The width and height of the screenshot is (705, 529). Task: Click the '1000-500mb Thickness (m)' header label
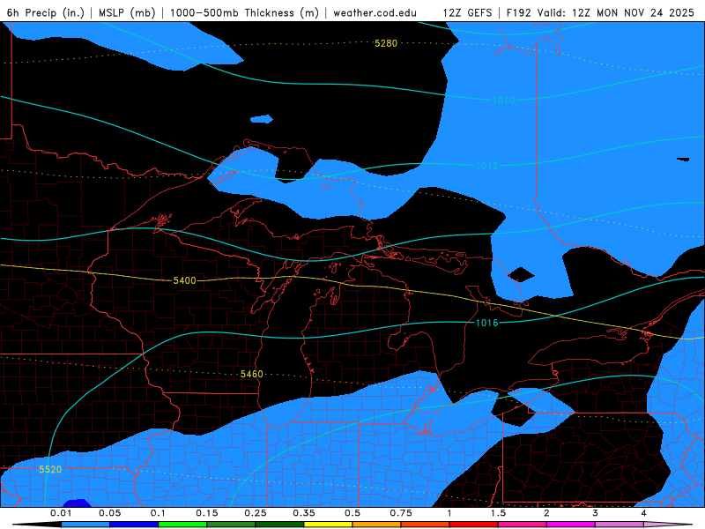tap(245, 12)
